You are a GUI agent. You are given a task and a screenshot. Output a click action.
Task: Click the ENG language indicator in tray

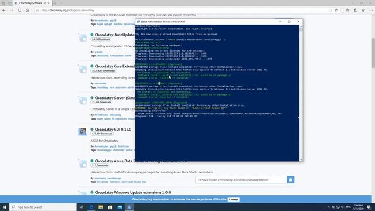pyautogui.click(x=349, y=207)
